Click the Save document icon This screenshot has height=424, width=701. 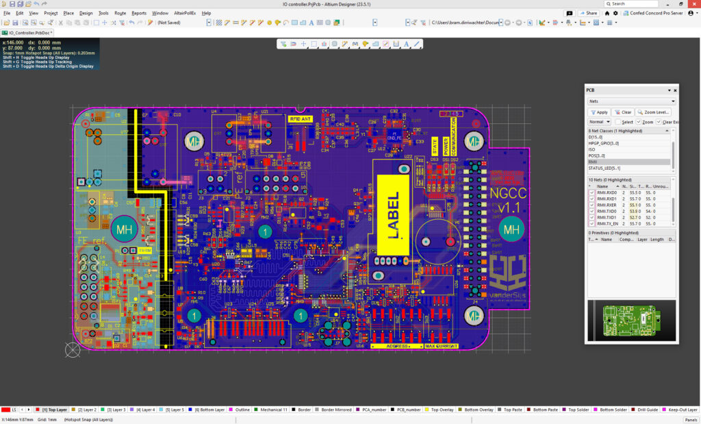coord(15,23)
